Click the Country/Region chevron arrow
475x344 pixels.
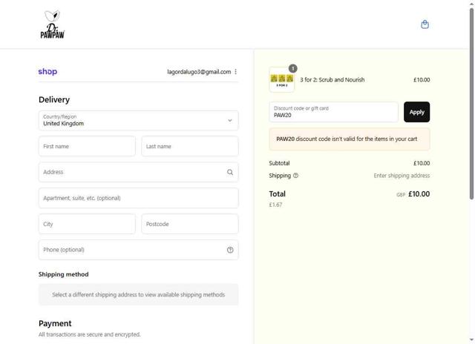(230, 120)
